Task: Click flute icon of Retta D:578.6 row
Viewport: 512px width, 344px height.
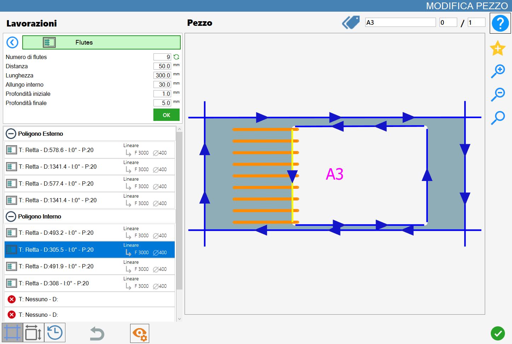Action: 11,150
